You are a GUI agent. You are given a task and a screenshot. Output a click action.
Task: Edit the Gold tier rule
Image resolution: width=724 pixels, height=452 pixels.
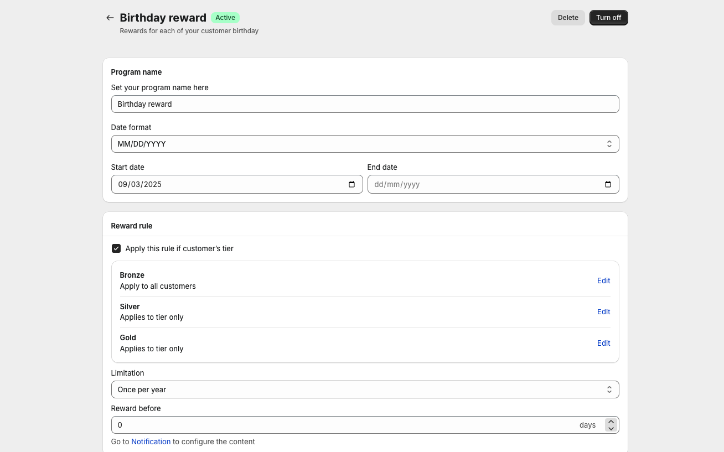[x=603, y=343]
